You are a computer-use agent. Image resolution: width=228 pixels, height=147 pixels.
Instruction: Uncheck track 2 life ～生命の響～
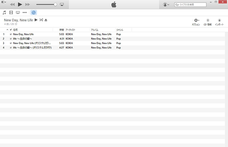click(11, 38)
